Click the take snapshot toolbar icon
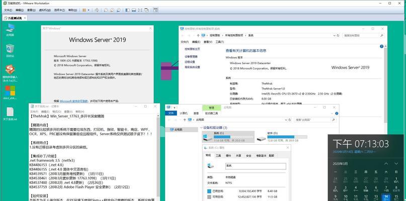This screenshot has width=406, height=201. (106, 10)
